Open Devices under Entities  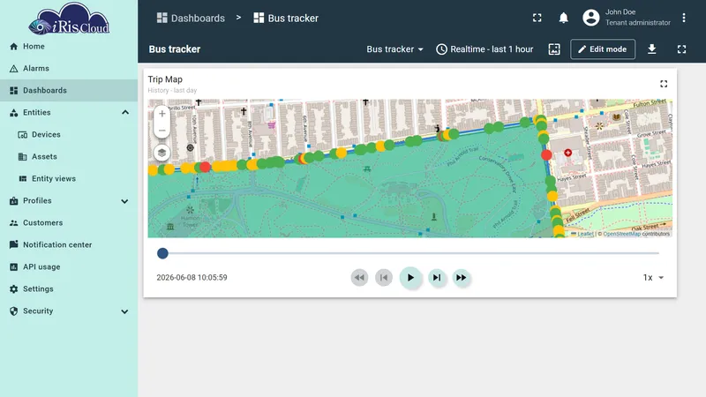click(69, 135)
